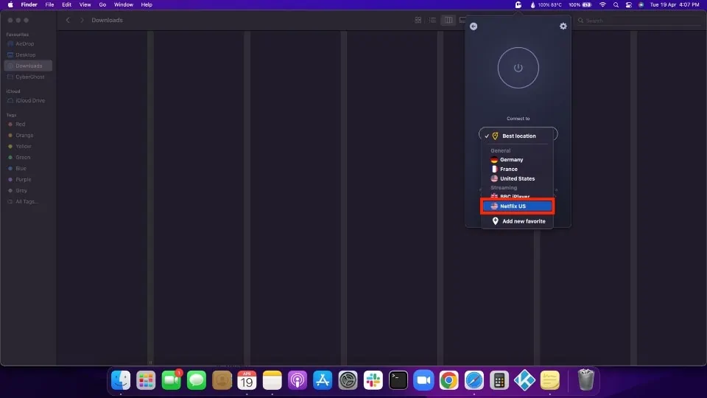Open the Apple menu
This screenshot has height=398, width=707.
point(10,5)
